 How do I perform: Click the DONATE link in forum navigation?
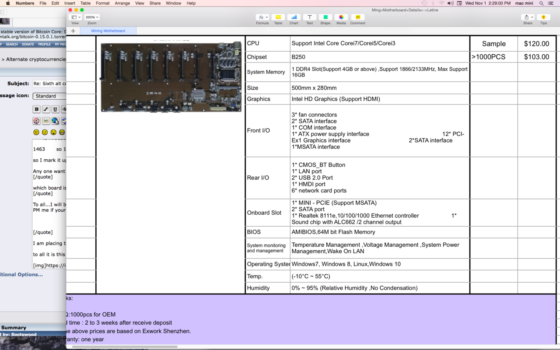[x=28, y=44]
